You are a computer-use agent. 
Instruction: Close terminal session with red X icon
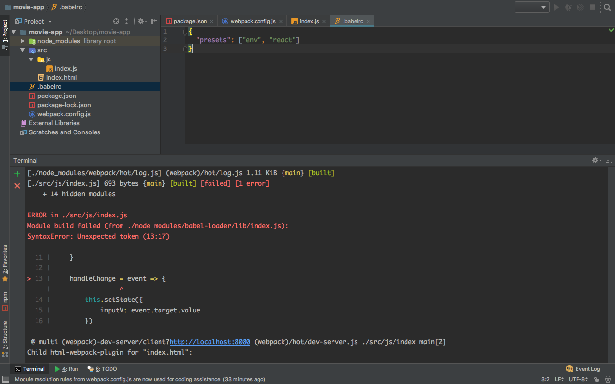pos(17,185)
